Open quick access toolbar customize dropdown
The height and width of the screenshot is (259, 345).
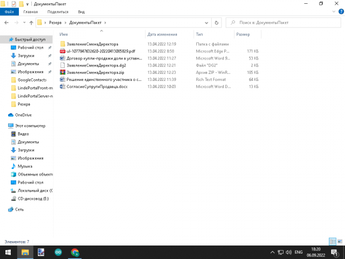coord(27,4)
